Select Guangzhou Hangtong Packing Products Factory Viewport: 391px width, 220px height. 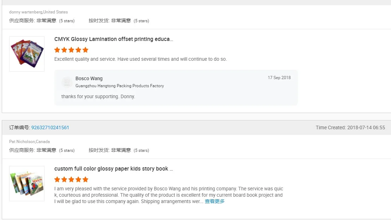(120, 86)
